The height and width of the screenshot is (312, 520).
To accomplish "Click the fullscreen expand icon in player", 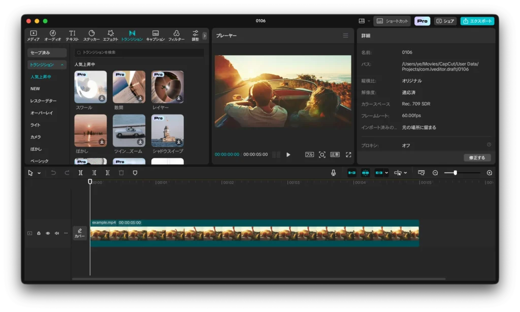I will [348, 155].
